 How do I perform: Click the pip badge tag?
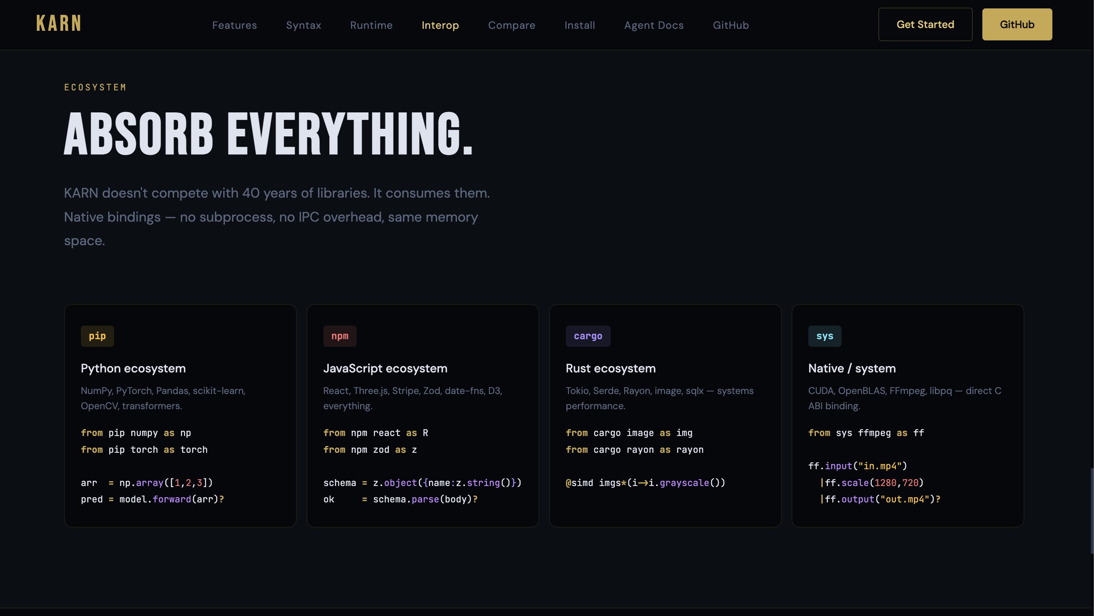click(x=97, y=336)
